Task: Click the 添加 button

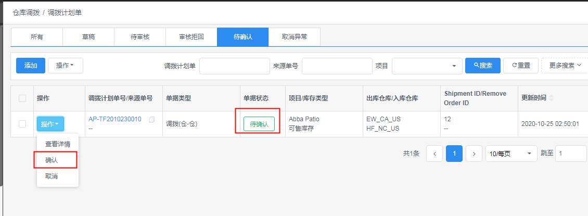Action: (x=31, y=66)
